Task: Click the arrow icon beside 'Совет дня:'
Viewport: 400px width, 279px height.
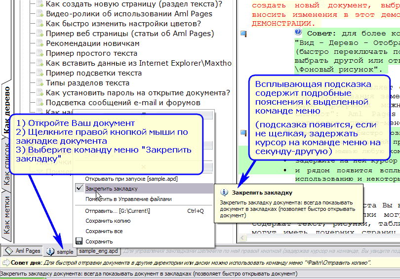Action: click(6, 262)
